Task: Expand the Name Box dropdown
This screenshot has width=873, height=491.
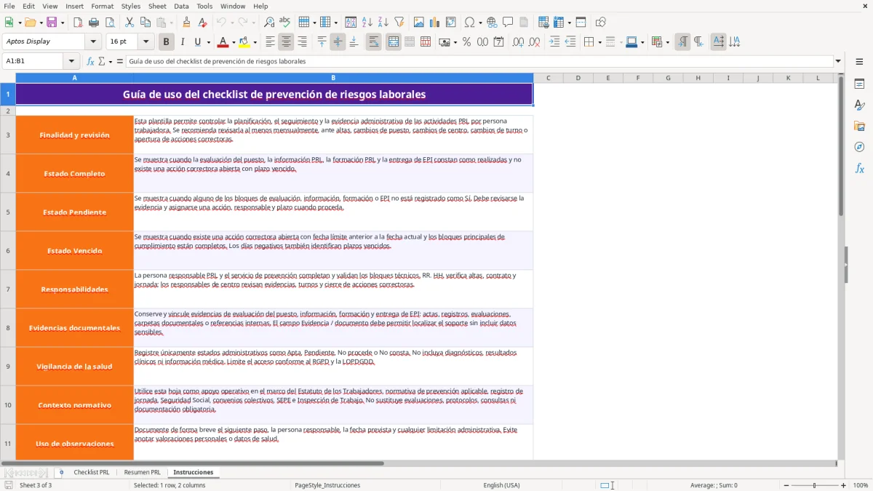Action: coord(71,62)
